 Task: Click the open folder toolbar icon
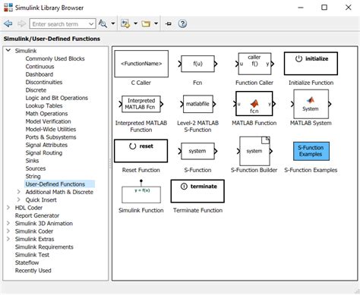coord(146,24)
